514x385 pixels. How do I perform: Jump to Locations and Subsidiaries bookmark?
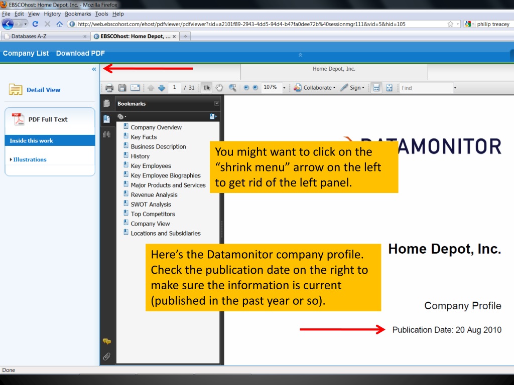click(166, 234)
